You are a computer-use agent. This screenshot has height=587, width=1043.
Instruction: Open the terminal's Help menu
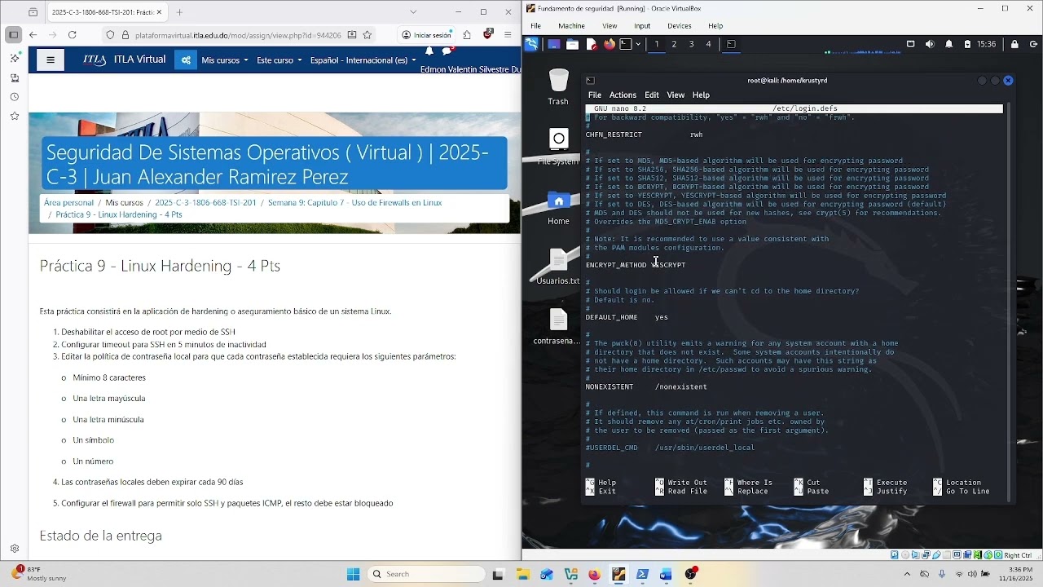[x=701, y=95]
